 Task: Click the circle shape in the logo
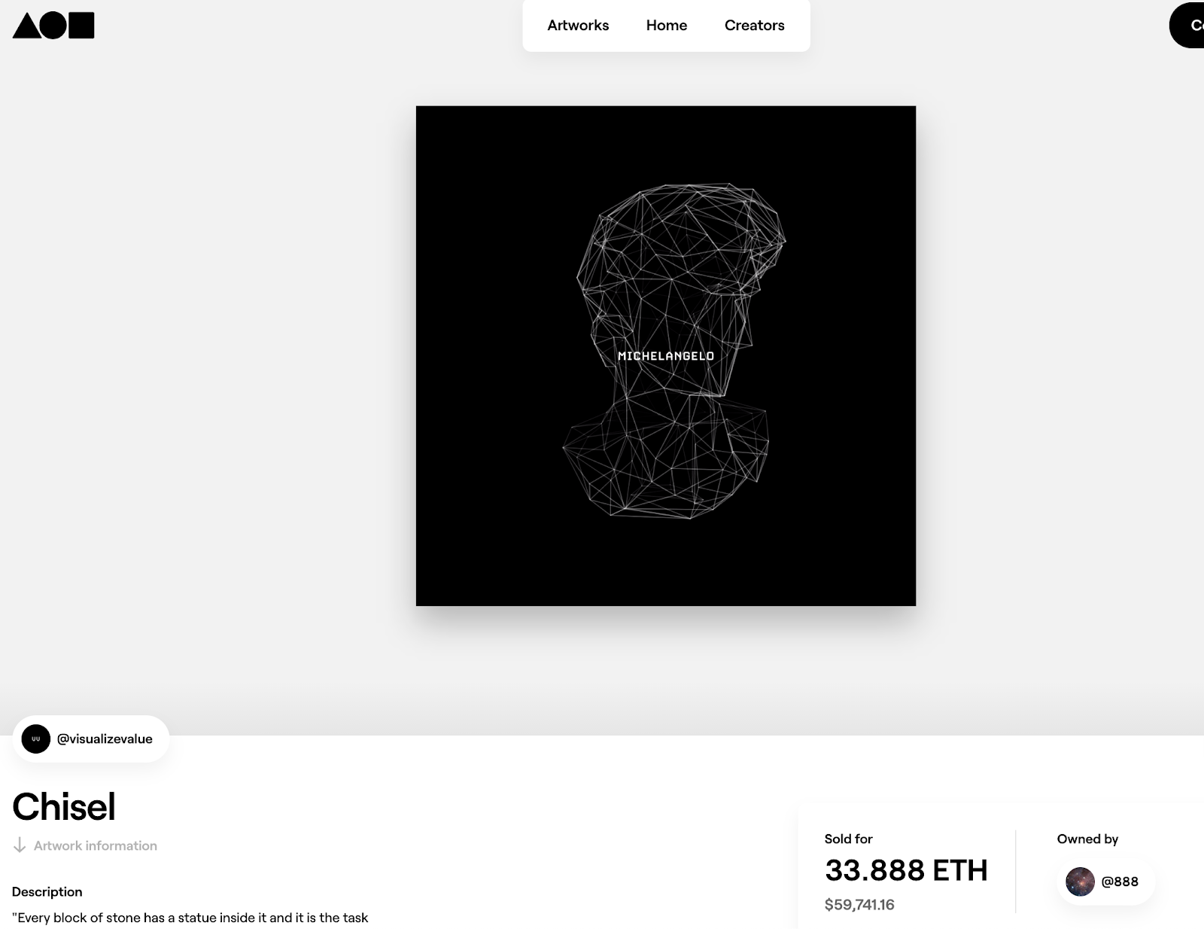[53, 26]
